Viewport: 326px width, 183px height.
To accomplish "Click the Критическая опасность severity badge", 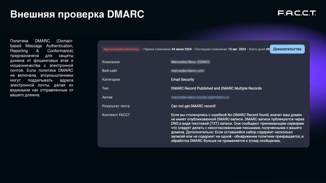I will (x=121, y=49).
